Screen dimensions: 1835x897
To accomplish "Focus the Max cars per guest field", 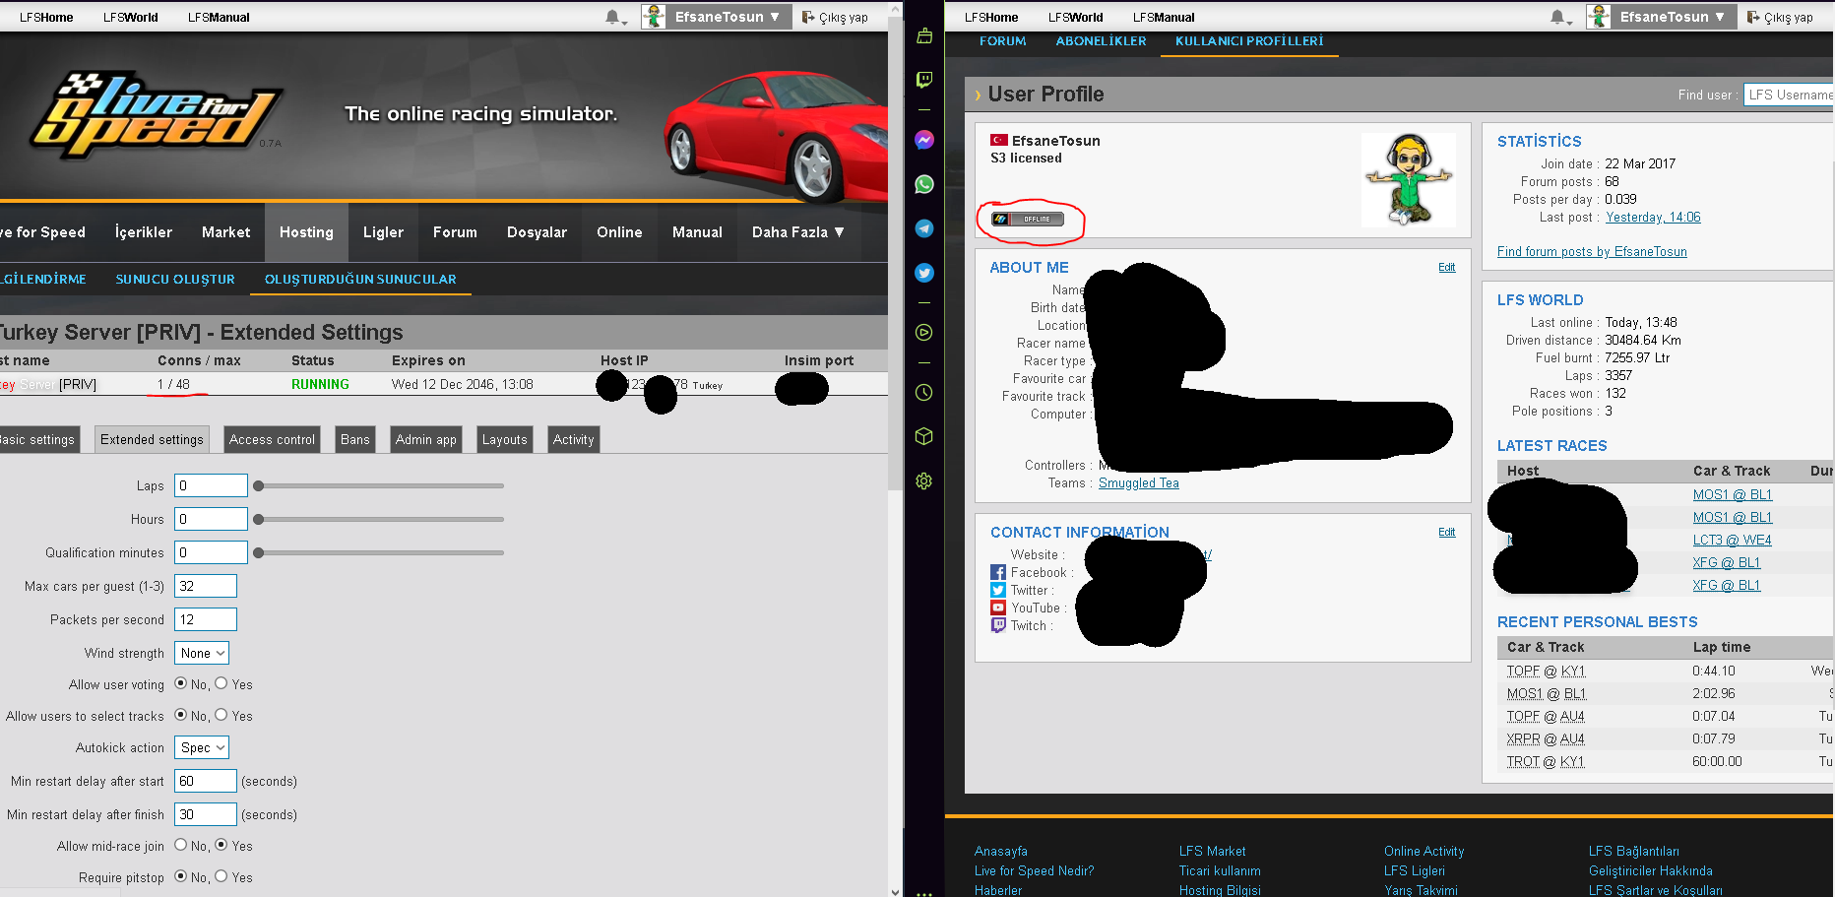I will (x=206, y=586).
